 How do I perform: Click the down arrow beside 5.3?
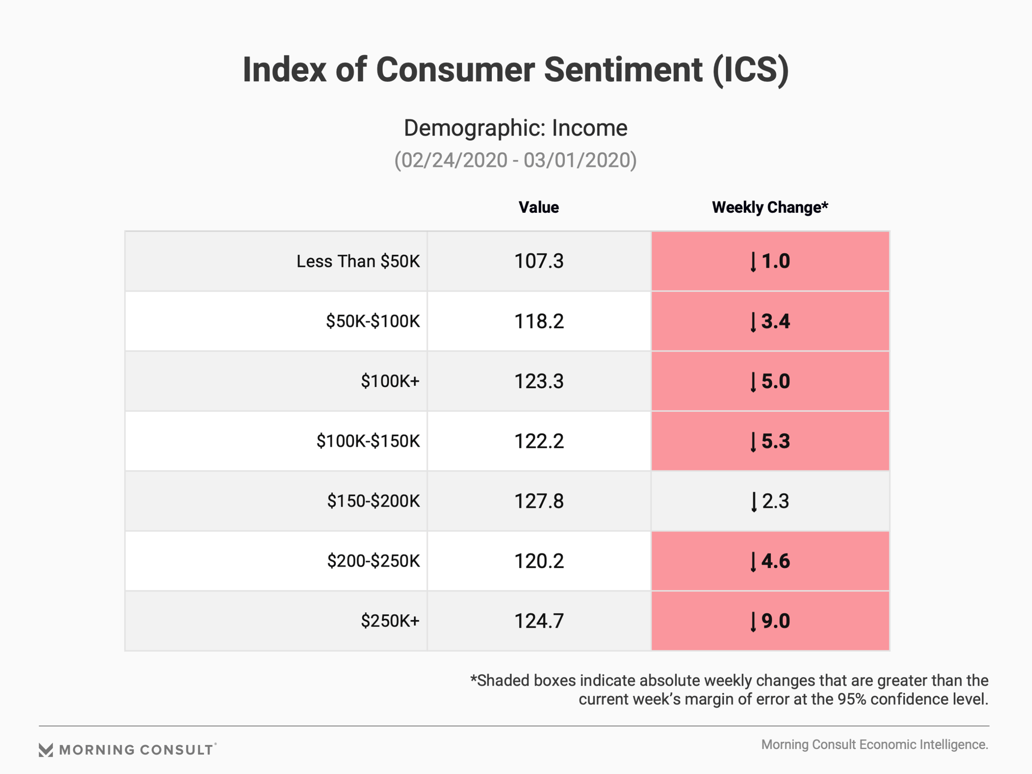point(753,442)
